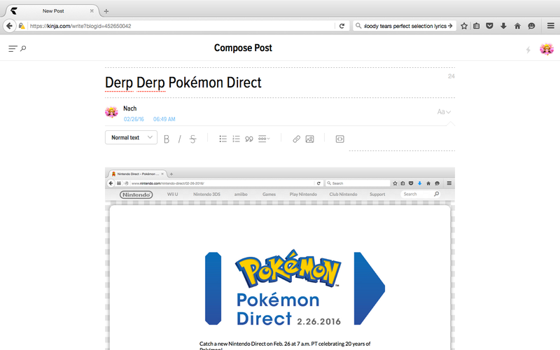Close the New Post tab

[92, 10]
